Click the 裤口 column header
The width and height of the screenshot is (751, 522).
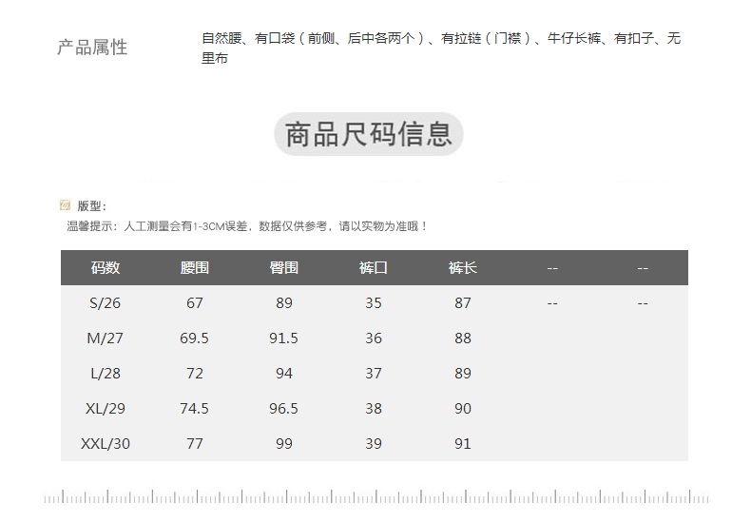click(x=373, y=268)
